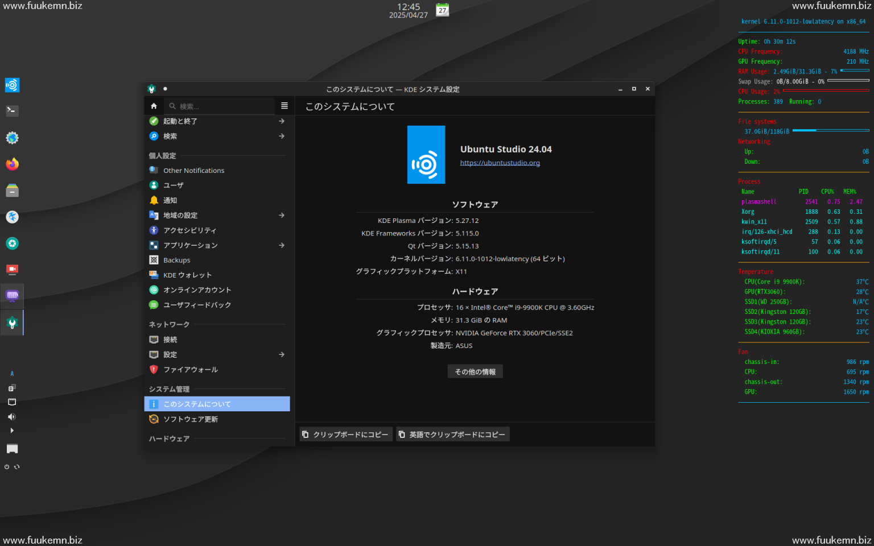874x546 pixels.
Task: Open the clipboard tray icon
Action: 12,388
